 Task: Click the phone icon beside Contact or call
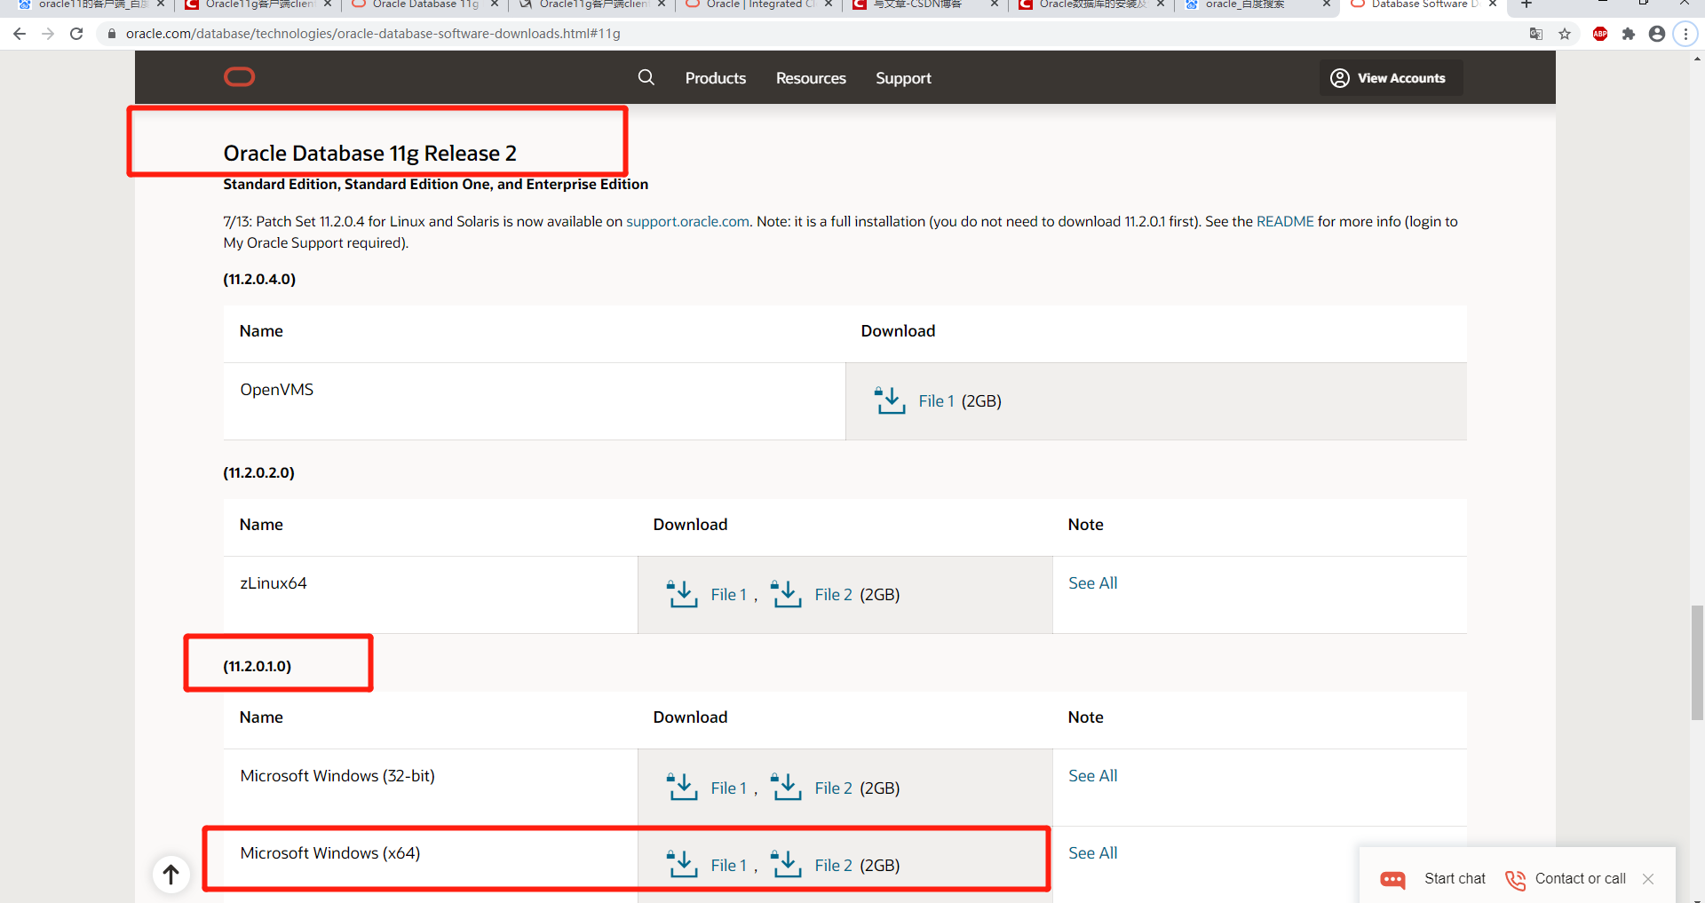1515,879
